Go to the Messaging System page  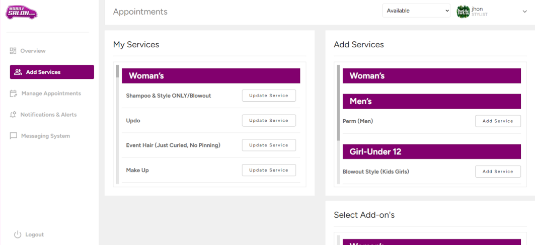pyautogui.click(x=45, y=136)
